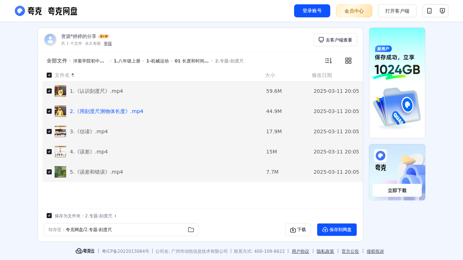The width and height of the screenshot is (463, 260).
Task: Uncheck the 3.《估读》.mp4 checkbox
Action: click(49, 131)
